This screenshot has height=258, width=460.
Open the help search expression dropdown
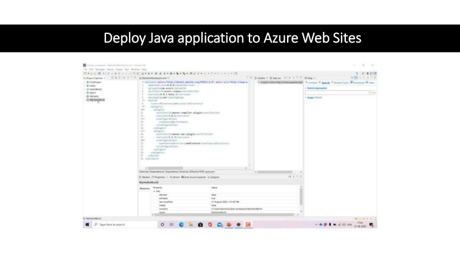369,93
